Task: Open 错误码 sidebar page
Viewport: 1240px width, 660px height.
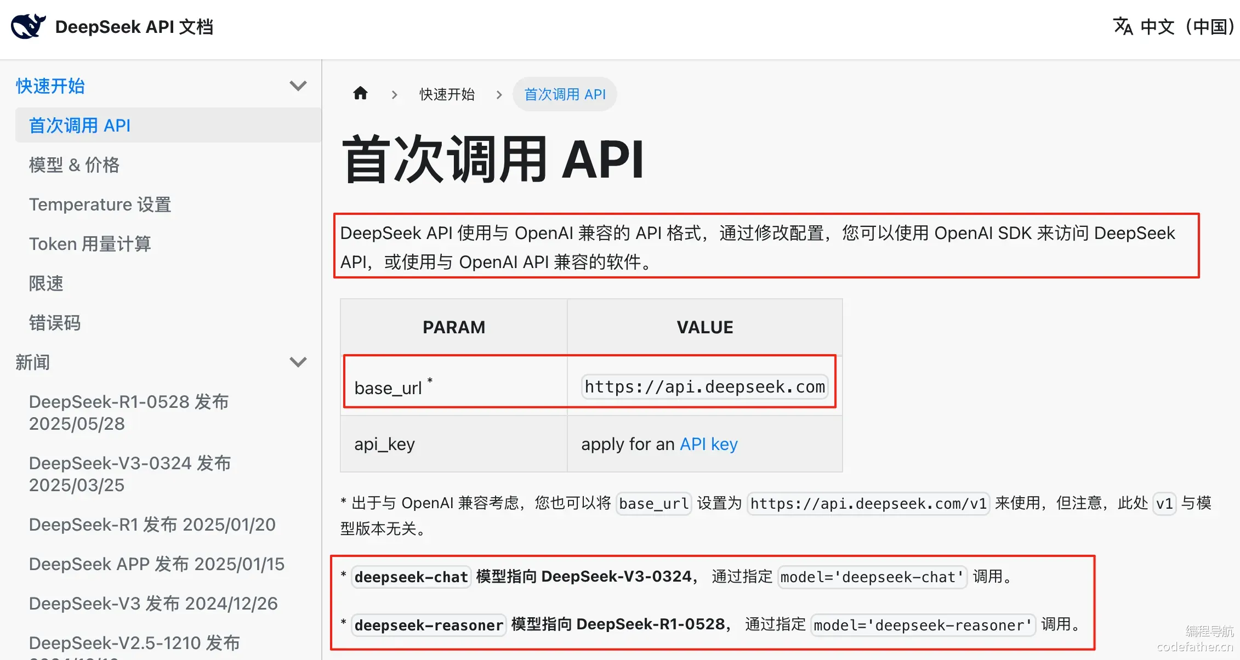Action: 55,323
